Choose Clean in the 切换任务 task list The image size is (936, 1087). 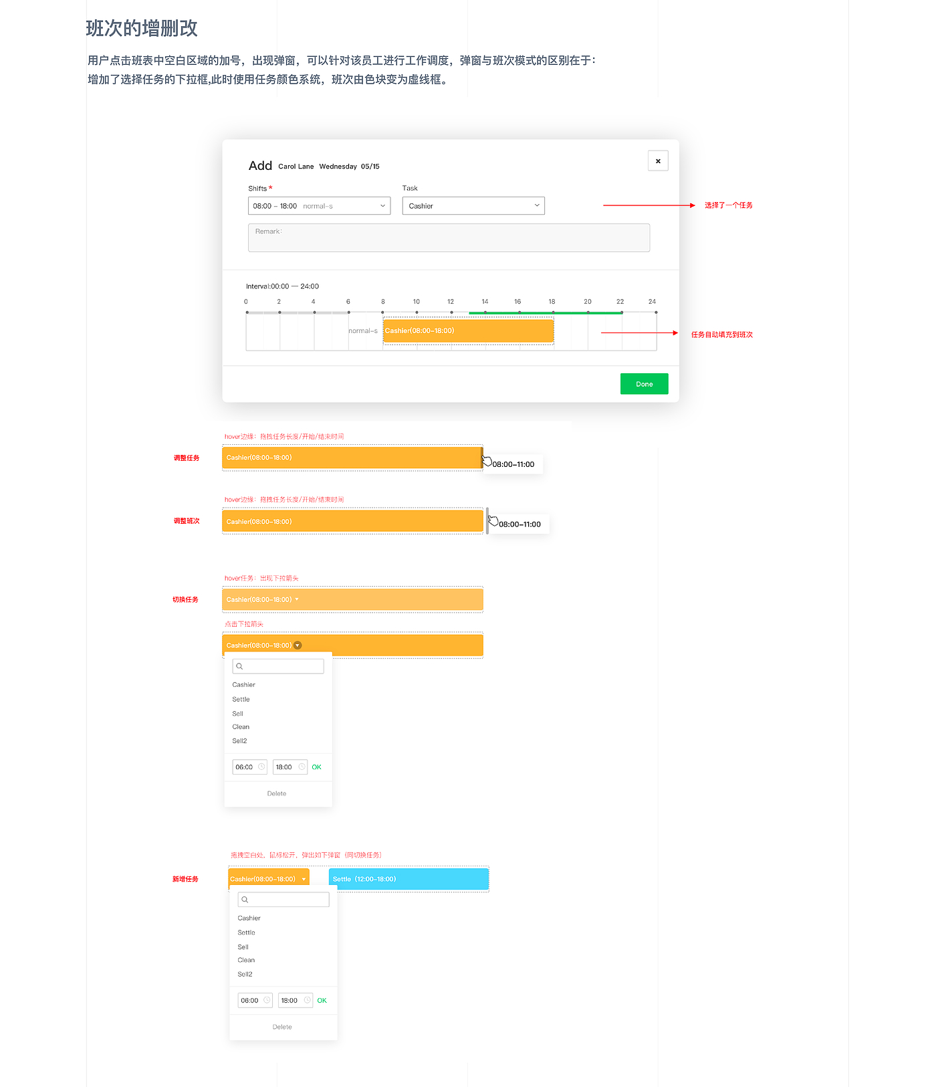tap(241, 727)
